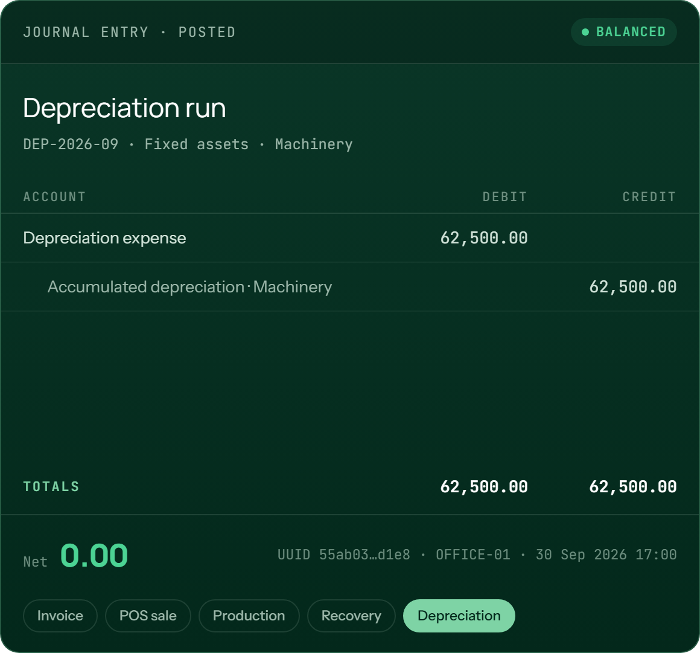Click the total debit 62,500.00 value
Image resolution: width=700 pixels, height=653 pixels.
click(x=484, y=487)
